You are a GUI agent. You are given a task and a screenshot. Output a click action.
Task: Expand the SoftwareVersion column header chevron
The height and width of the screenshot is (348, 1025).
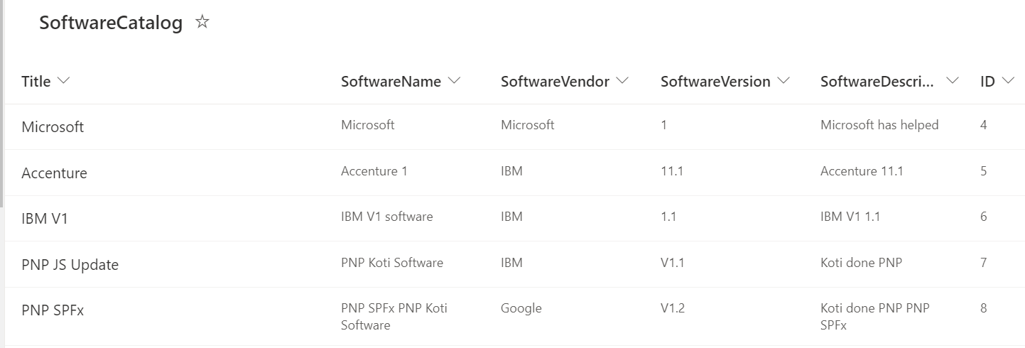[x=783, y=81]
